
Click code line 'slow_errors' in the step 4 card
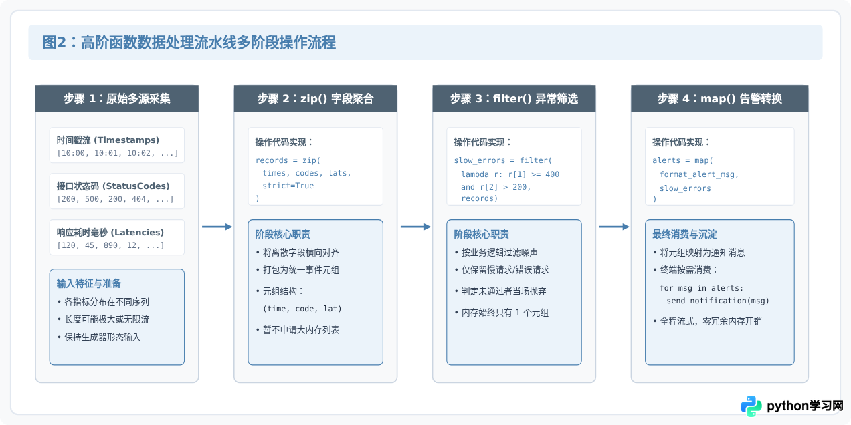685,188
